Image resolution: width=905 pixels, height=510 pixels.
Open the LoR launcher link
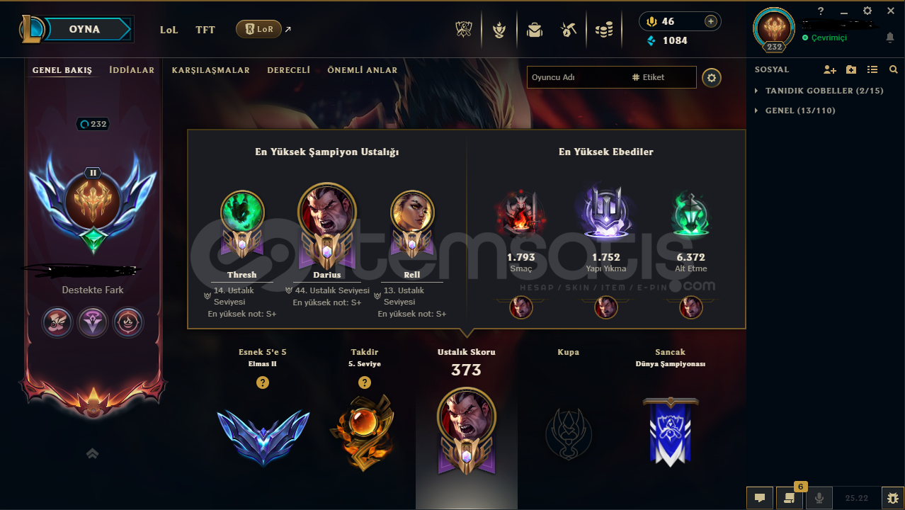(259, 29)
